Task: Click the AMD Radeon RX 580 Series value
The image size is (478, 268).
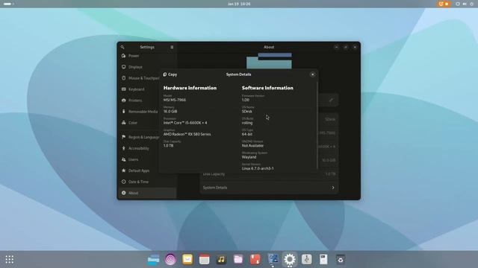Action: [x=187, y=134]
